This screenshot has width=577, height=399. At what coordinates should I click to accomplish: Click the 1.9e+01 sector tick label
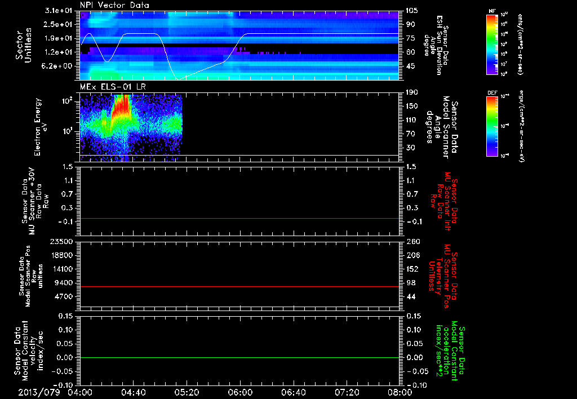click(59, 38)
